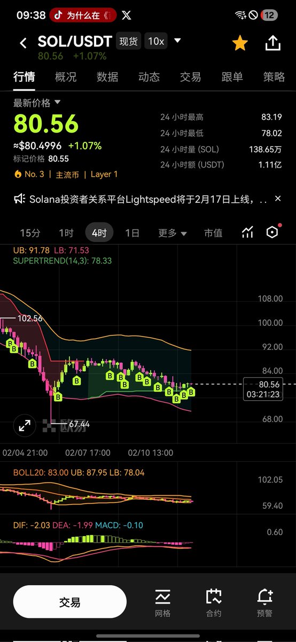Image resolution: width=296 pixels, height=642 pixels.
Task: Go back with the left arrow
Action: coord(23,43)
